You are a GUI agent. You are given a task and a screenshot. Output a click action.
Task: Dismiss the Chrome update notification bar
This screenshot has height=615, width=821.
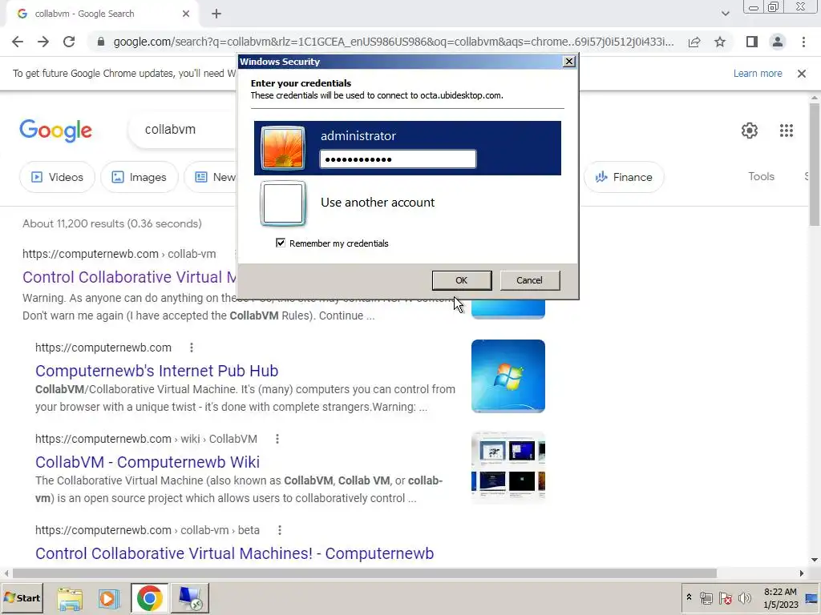coord(802,74)
